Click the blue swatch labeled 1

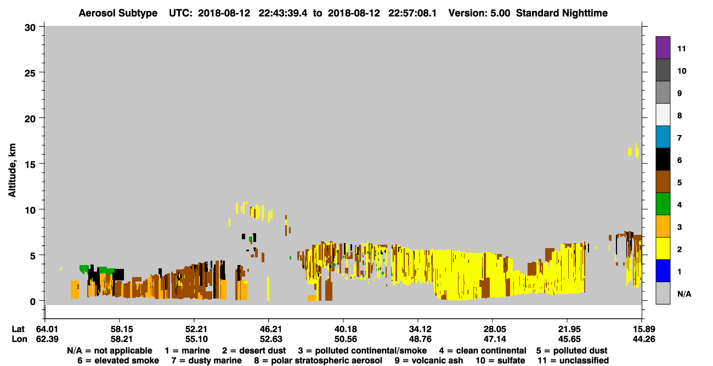pos(663,271)
